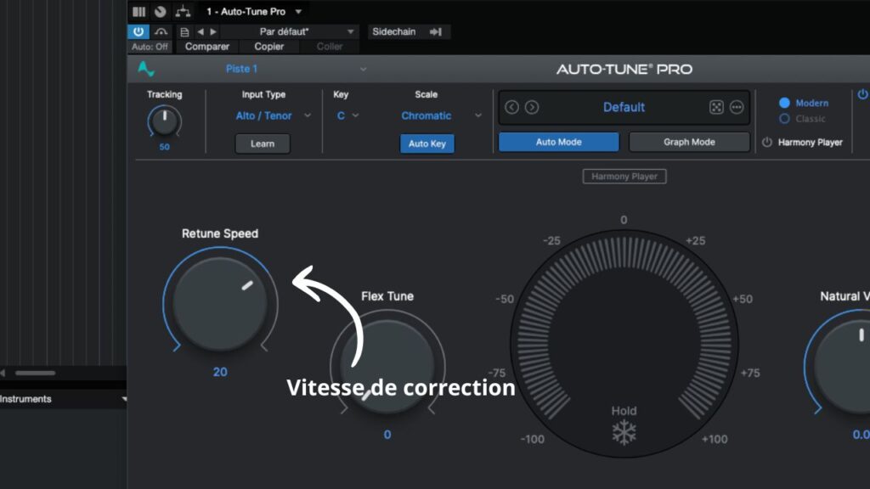Screen dimensions: 870x489
Task: Open the '1 - Auto-Tune Pro' plugin selector dropdown
Action: [x=253, y=11]
